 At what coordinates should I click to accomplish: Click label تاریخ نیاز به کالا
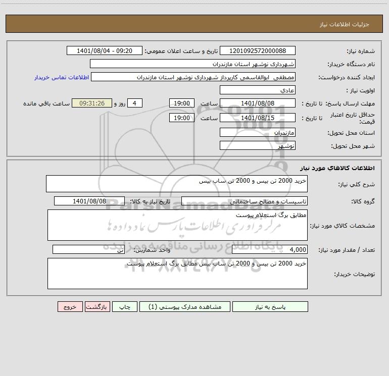(150, 201)
